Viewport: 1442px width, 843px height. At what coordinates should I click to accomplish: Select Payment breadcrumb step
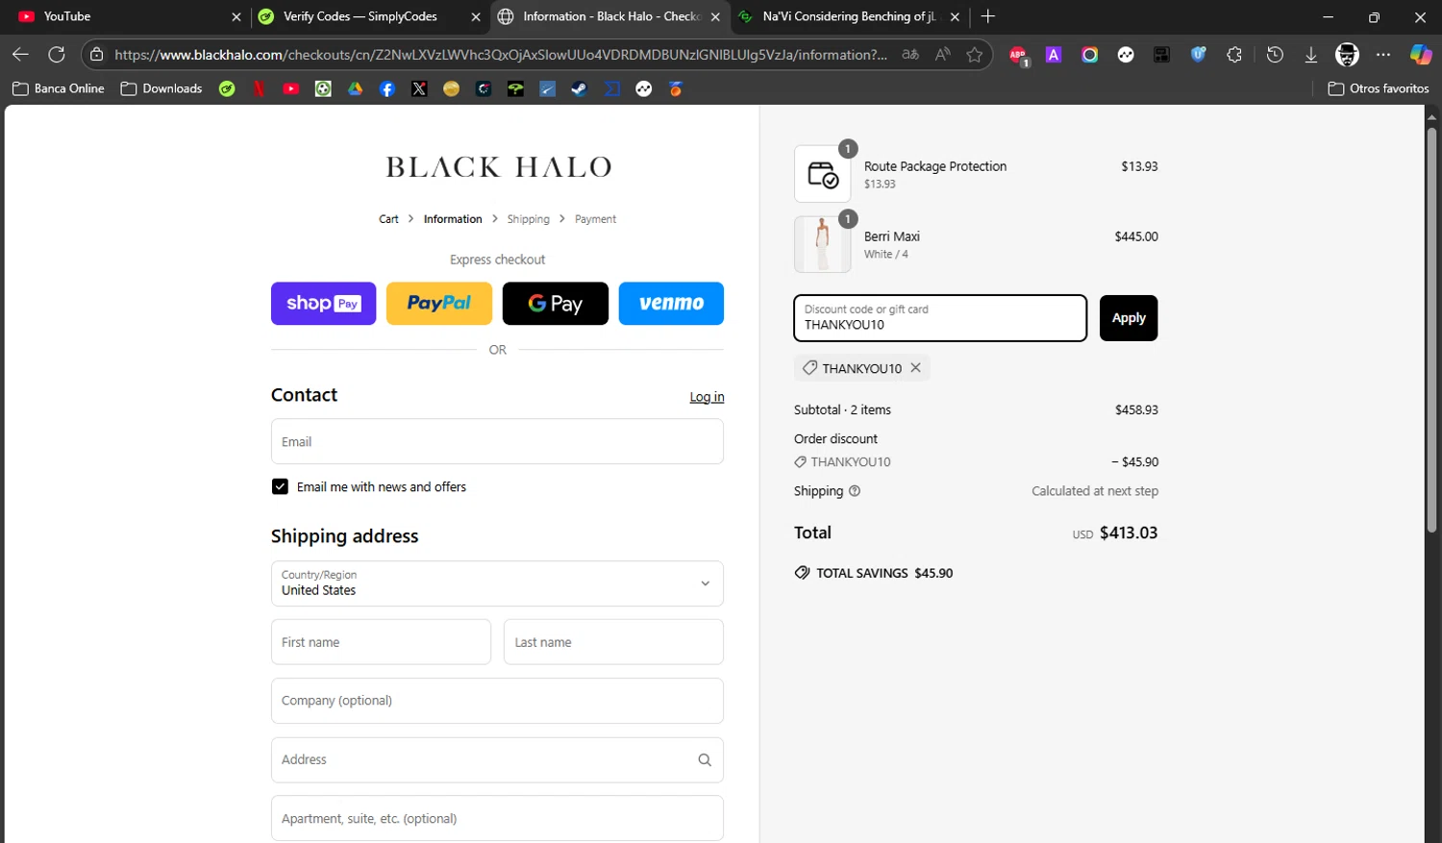coord(595,219)
